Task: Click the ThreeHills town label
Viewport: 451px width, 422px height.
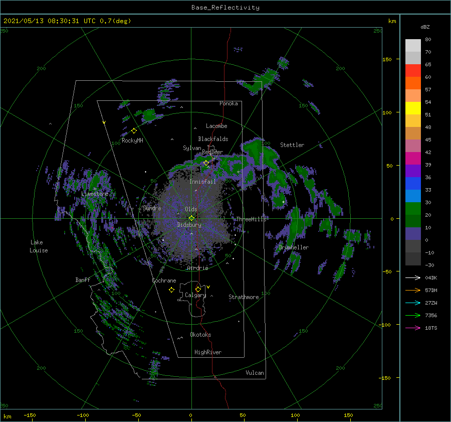Action: tap(252, 219)
